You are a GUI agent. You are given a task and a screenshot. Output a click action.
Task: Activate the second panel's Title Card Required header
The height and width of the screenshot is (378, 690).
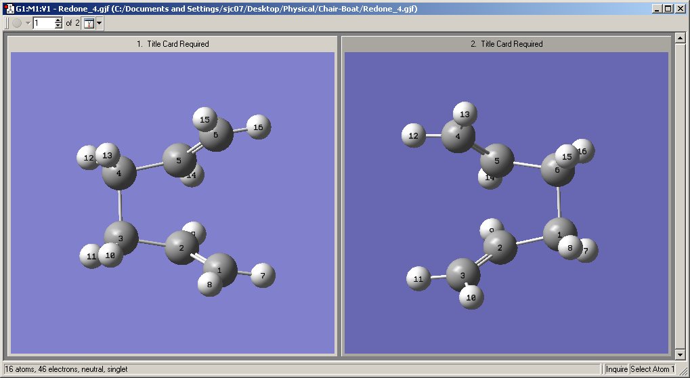click(506, 44)
